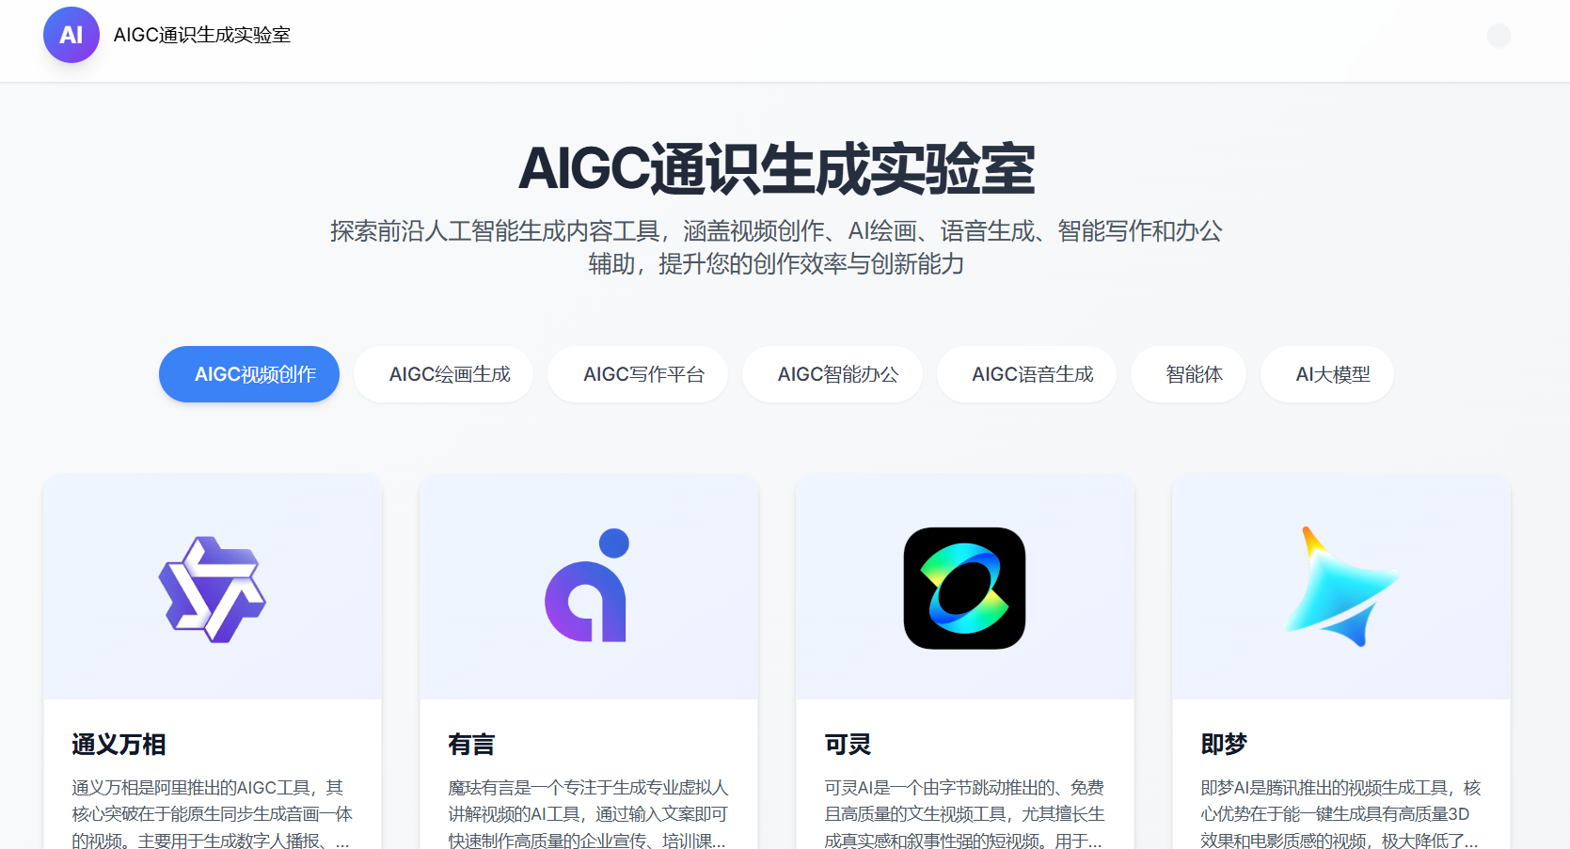
Task: Open the 通义万相 hexagon logo
Action: click(x=213, y=590)
